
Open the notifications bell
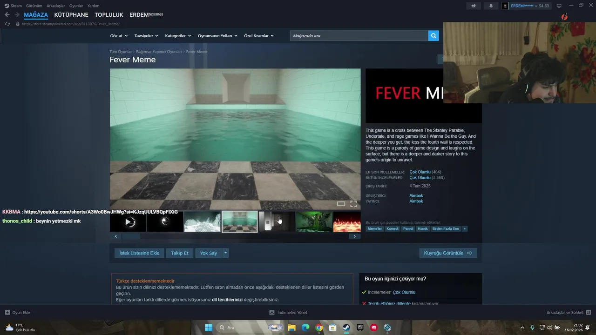pos(491,6)
